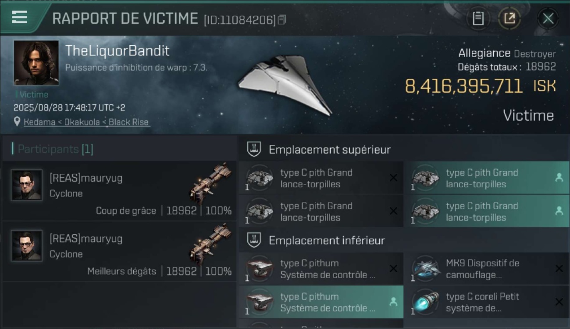Click Cyclone ship icon in Coup de grâce row
The image size is (570, 329).
point(210,182)
